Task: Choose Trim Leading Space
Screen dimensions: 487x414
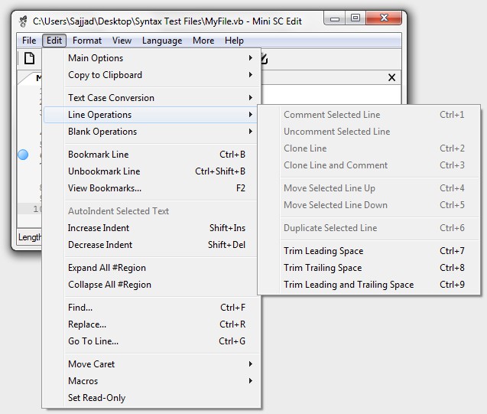Action: pyautogui.click(x=369, y=251)
